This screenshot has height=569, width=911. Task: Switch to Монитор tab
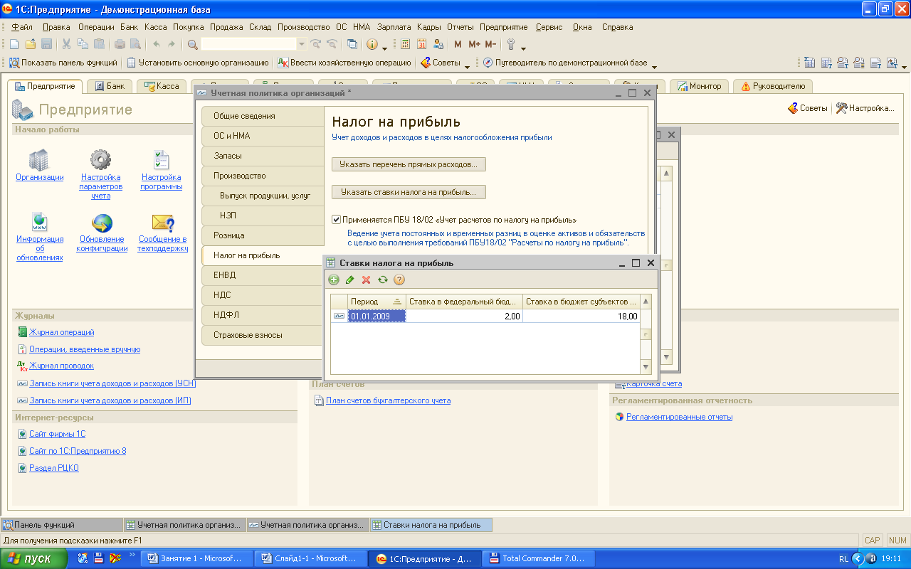click(x=699, y=86)
